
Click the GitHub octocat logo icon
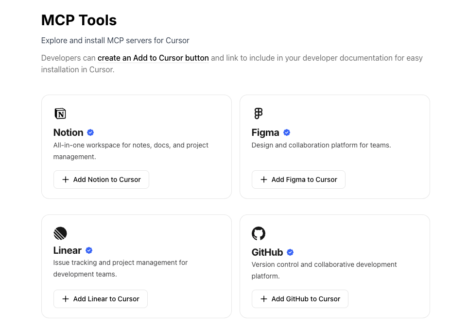tap(259, 233)
